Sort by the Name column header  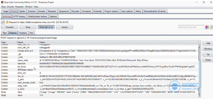(28, 42)
